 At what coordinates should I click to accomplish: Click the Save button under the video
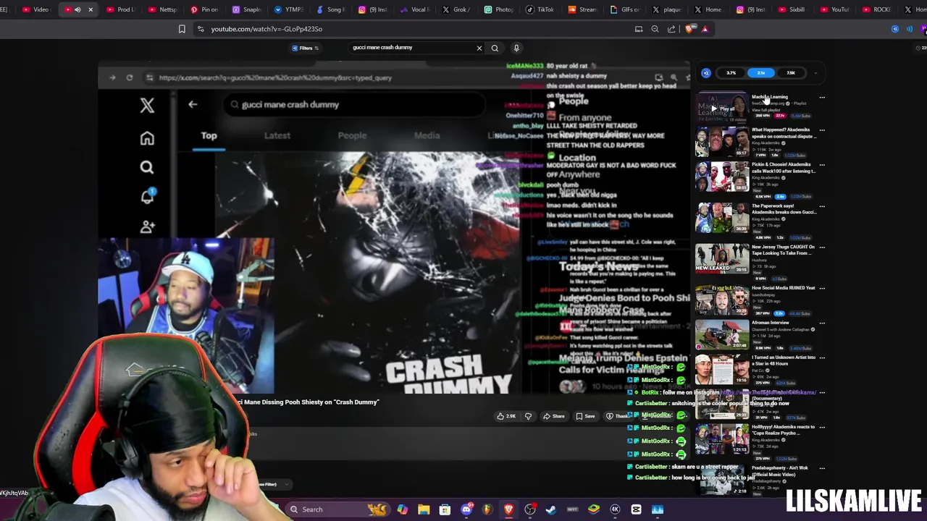pyautogui.click(x=585, y=416)
